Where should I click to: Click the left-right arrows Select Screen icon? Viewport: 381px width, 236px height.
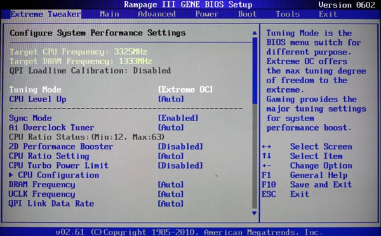click(267, 147)
